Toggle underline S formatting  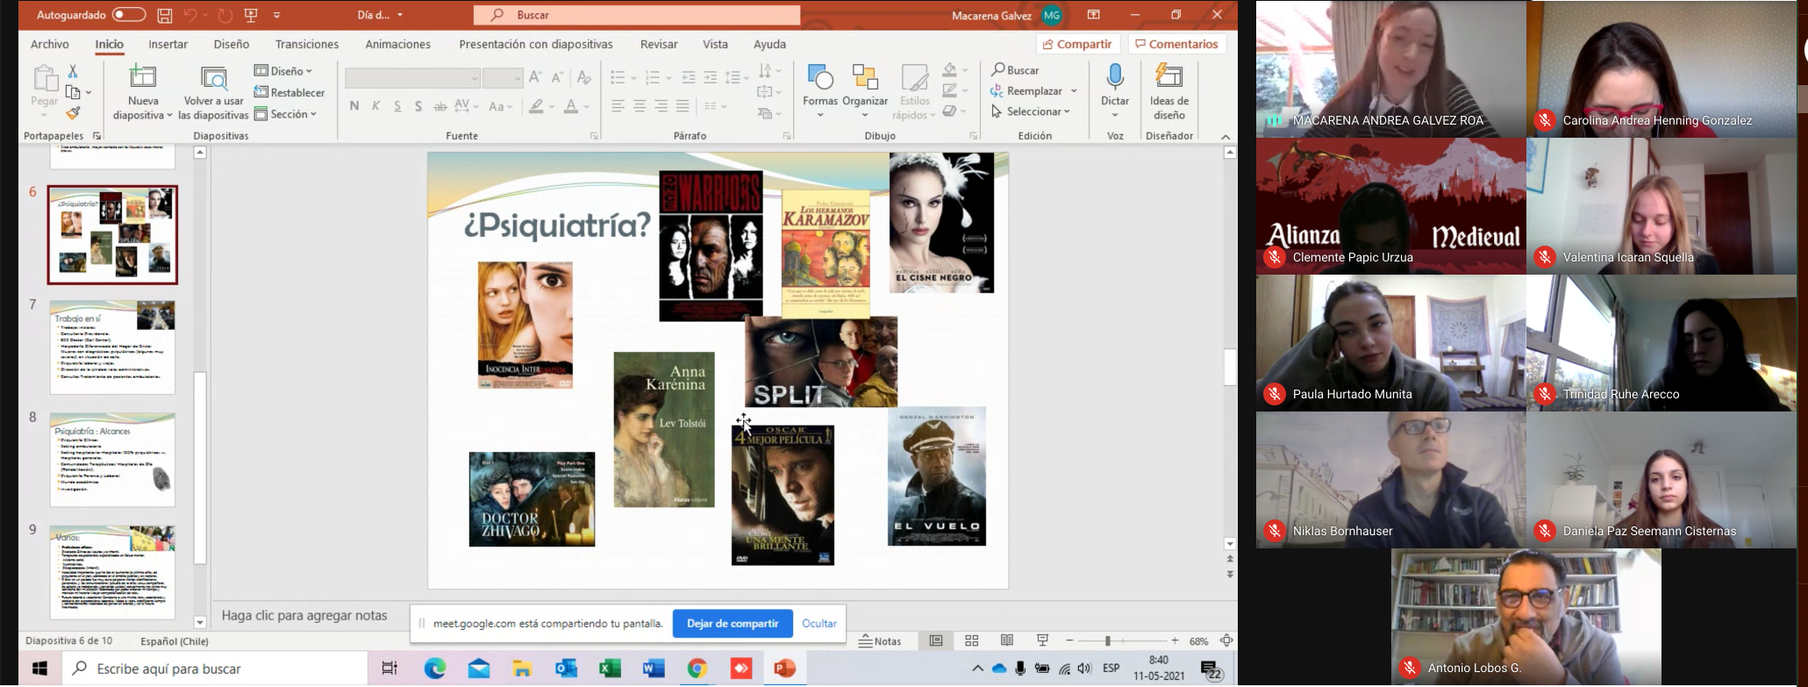click(397, 106)
